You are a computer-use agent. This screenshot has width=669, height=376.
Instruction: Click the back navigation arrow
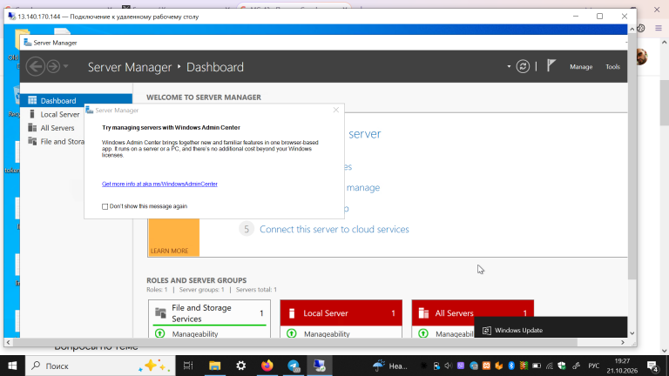coord(36,66)
